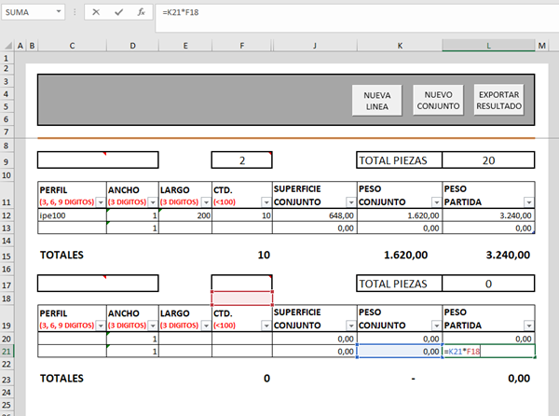Click the Select All corner of the sheet
Screen dimensions: 559x416
pos(8,45)
